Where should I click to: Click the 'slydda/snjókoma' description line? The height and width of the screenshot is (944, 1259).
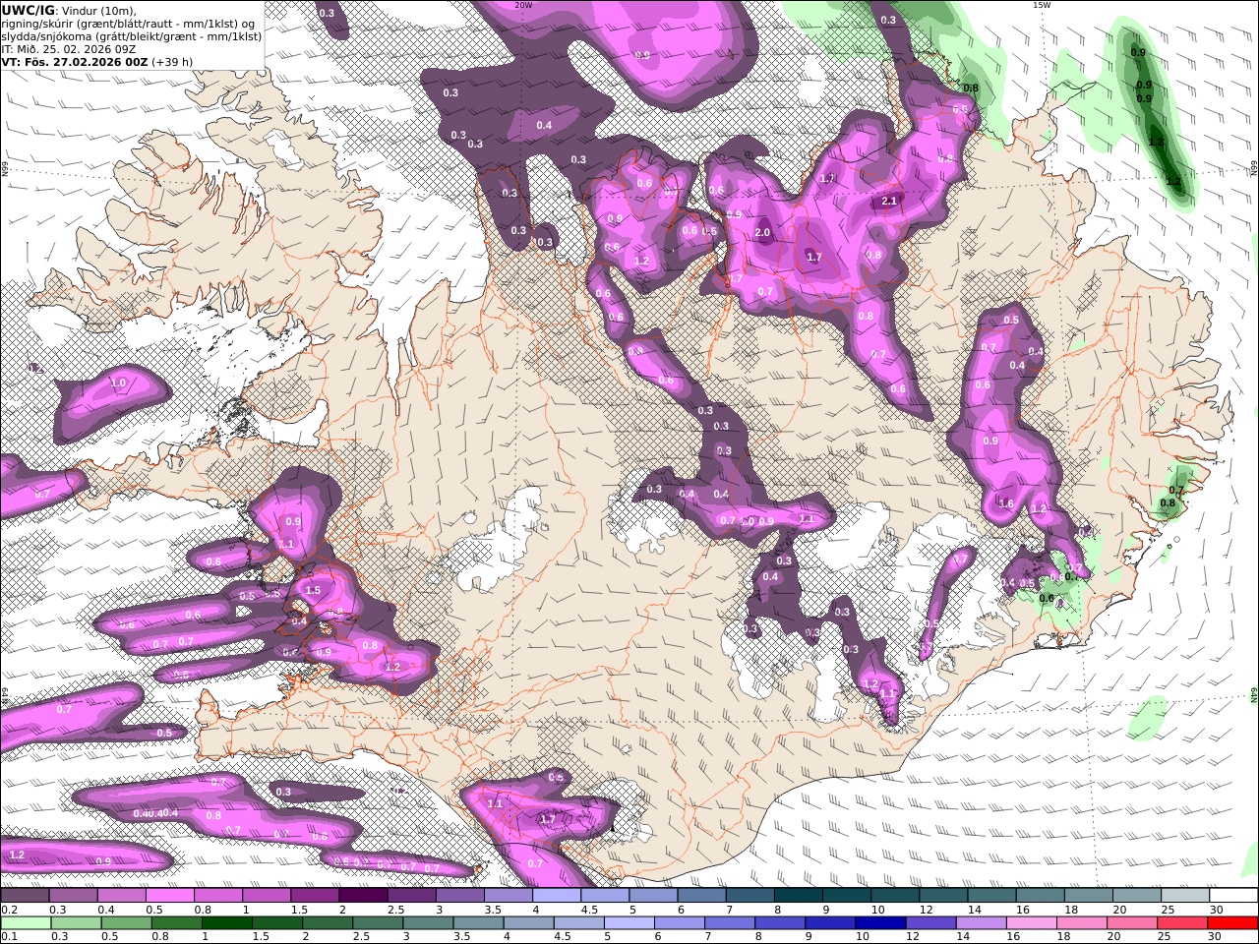[132, 36]
